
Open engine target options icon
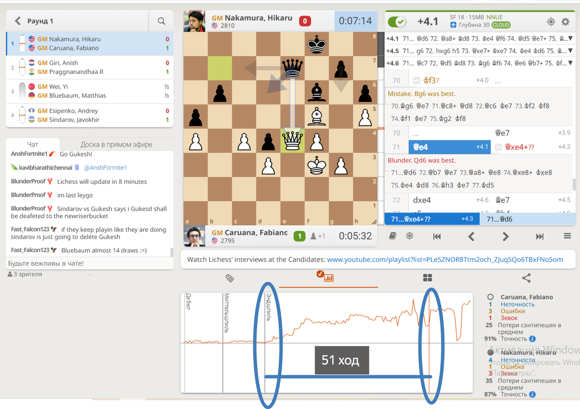tap(551, 22)
